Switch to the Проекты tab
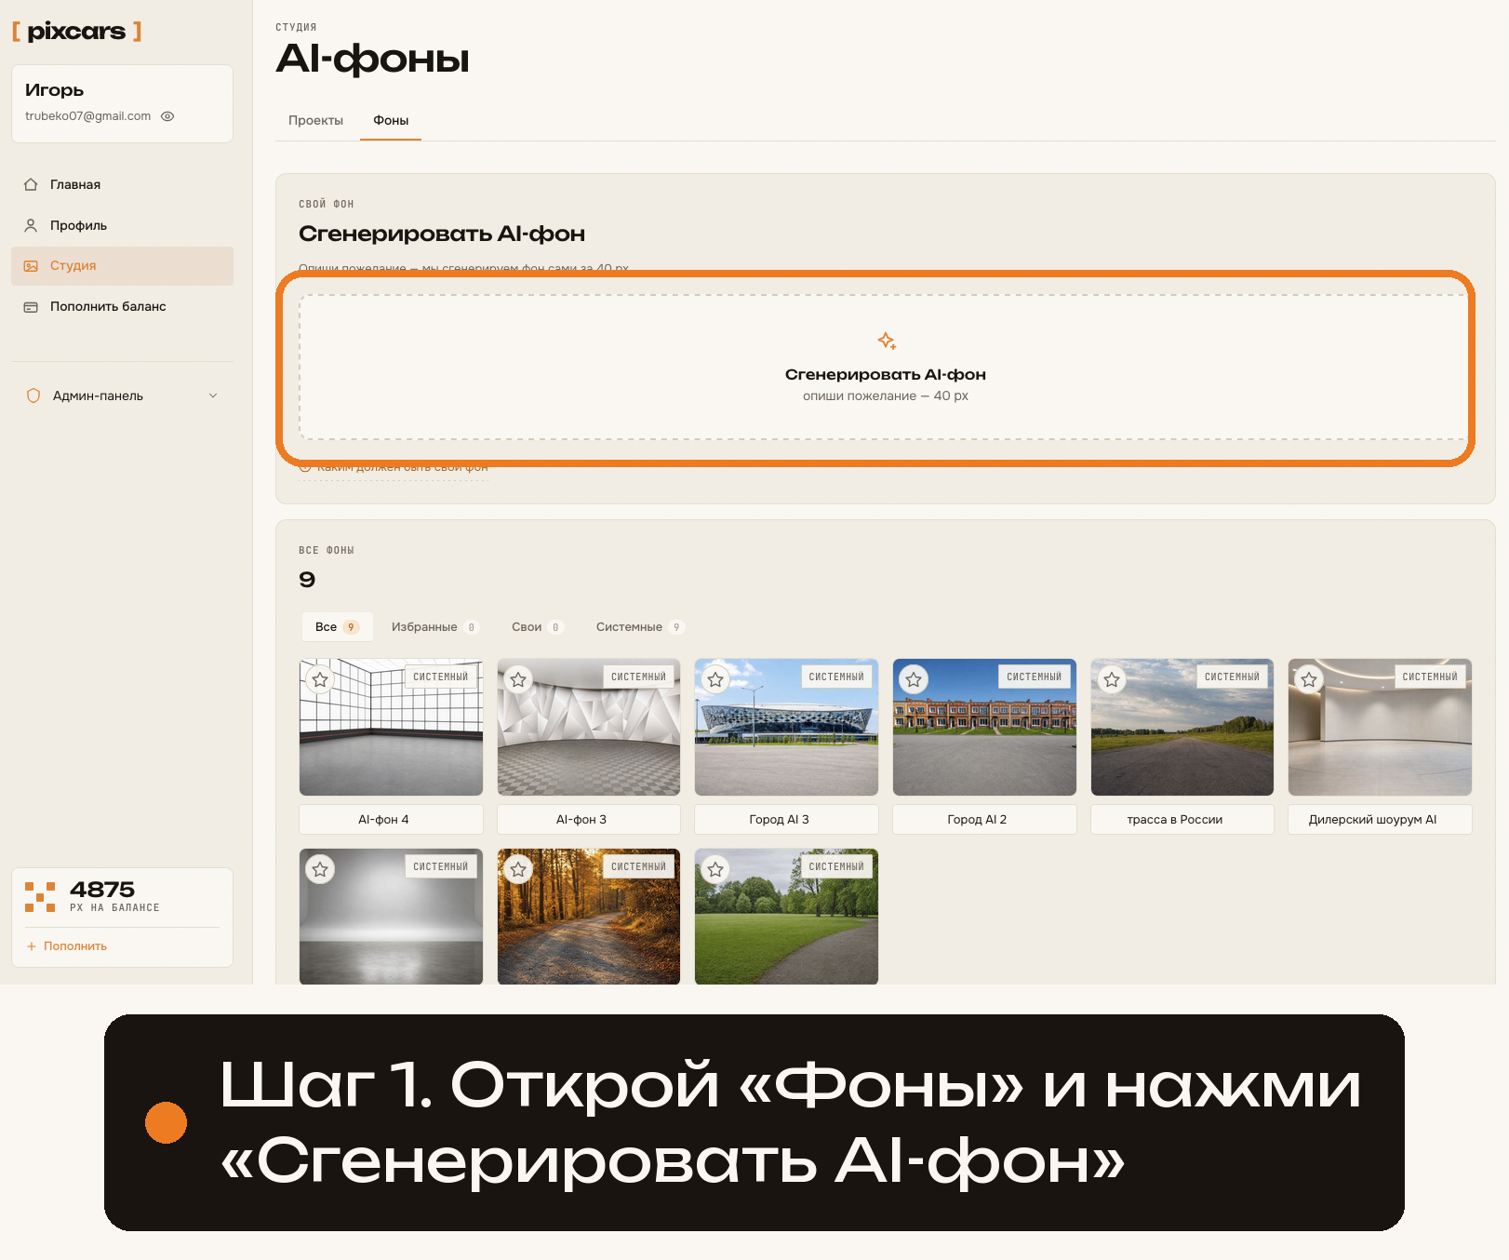Image resolution: width=1509 pixels, height=1260 pixels. [x=315, y=120]
